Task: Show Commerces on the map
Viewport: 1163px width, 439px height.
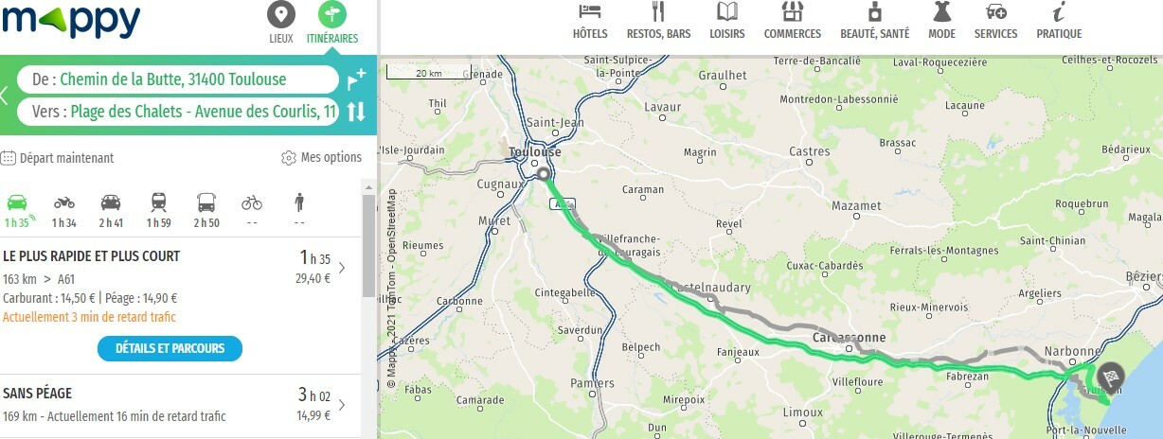Action: (x=793, y=22)
